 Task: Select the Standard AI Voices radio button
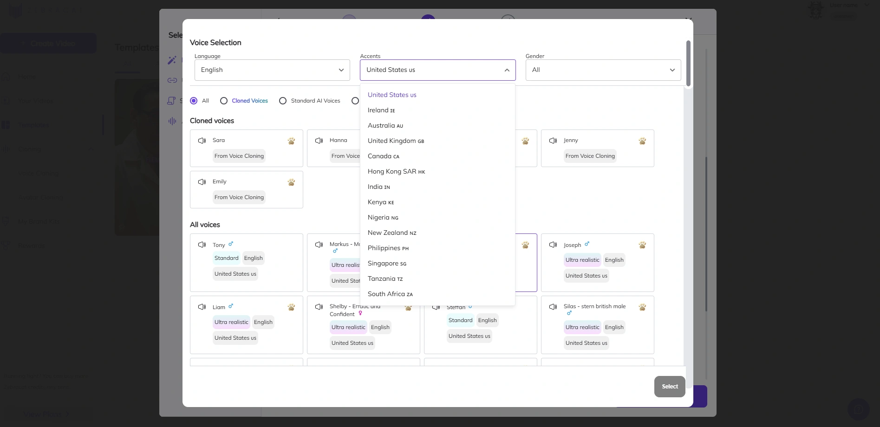283,101
